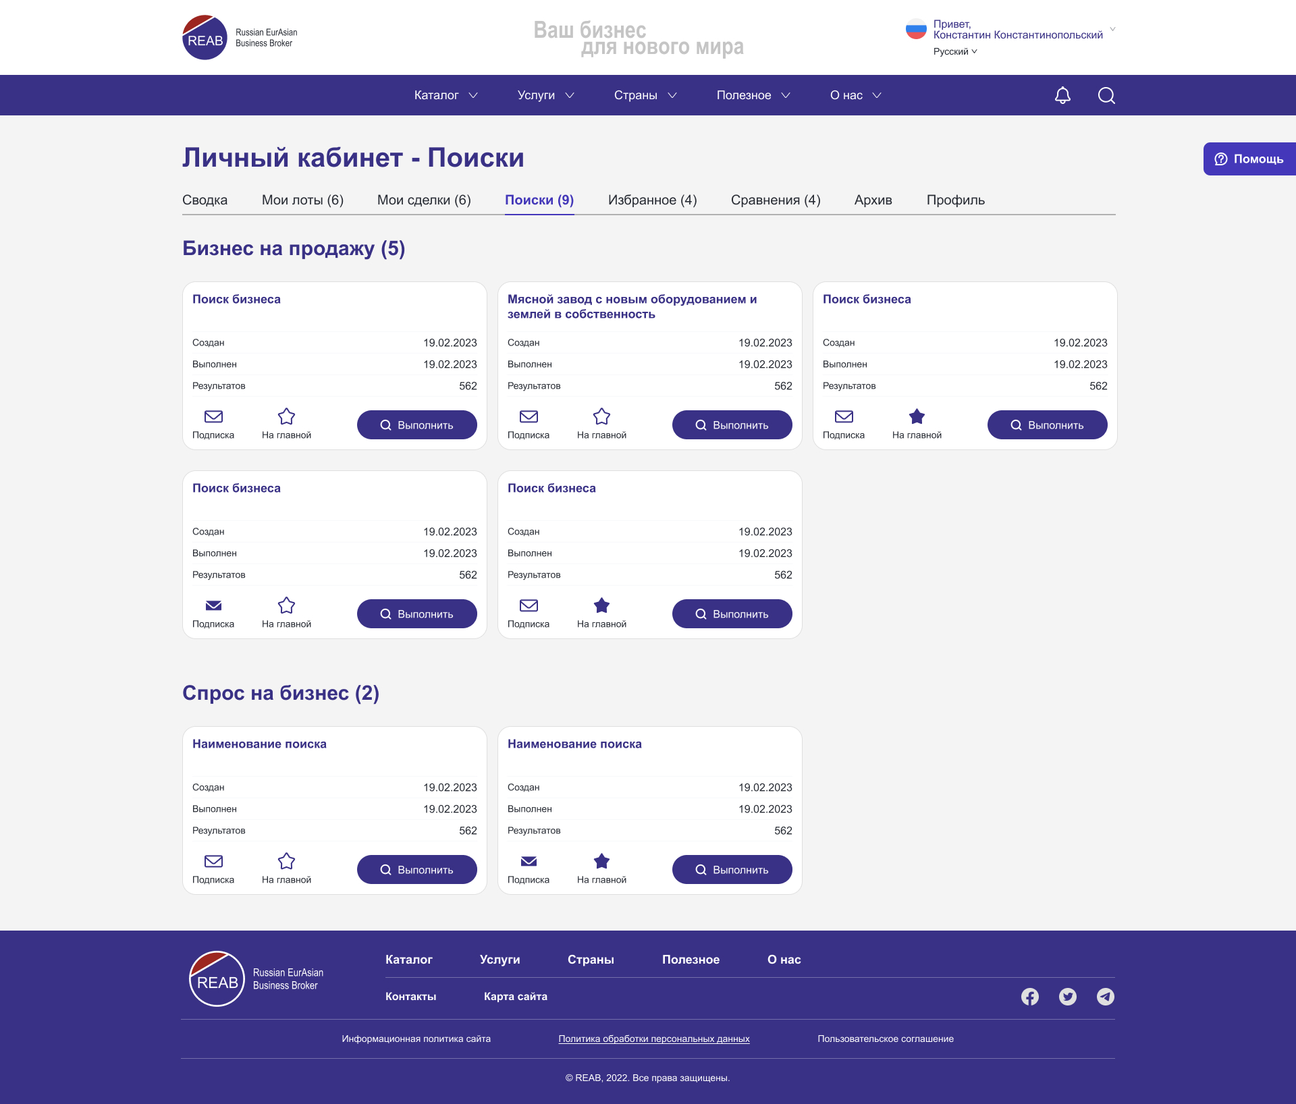Click the Помощь help button
Image resolution: width=1296 pixels, height=1104 pixels.
1249,159
